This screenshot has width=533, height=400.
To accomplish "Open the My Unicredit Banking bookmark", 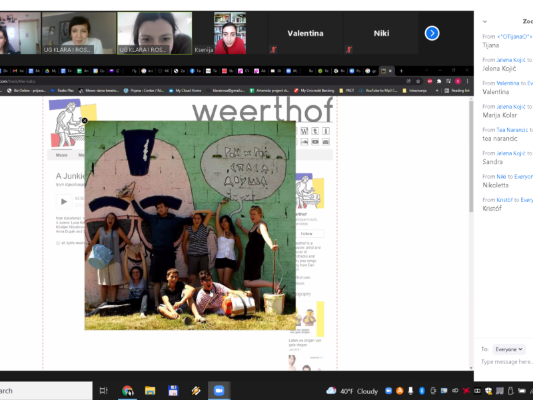I will click(314, 91).
